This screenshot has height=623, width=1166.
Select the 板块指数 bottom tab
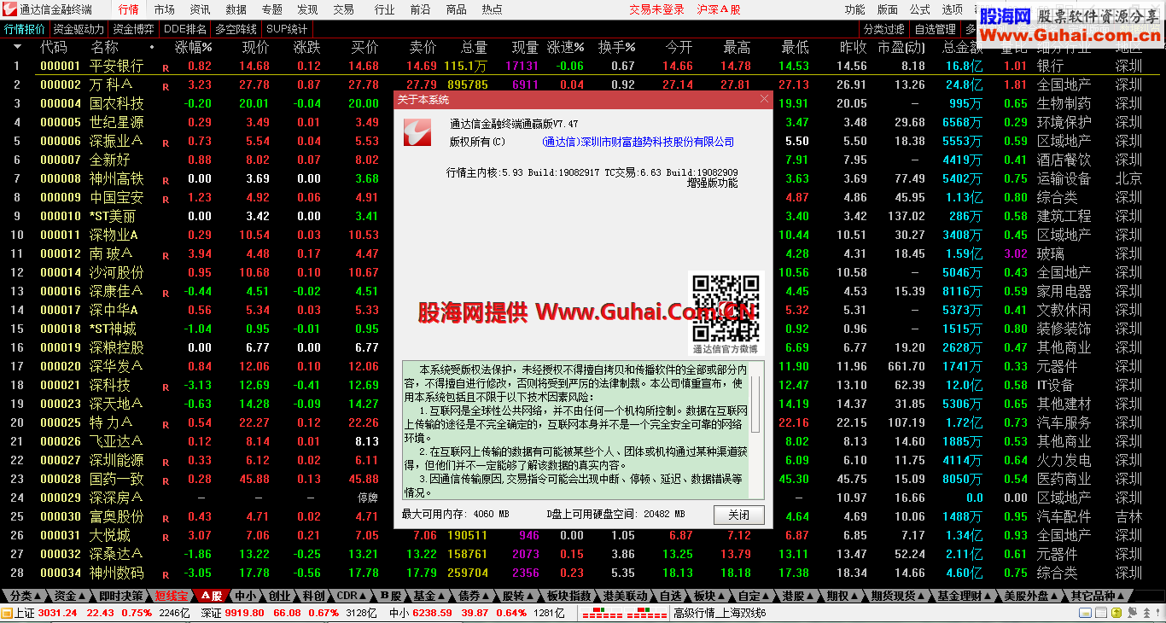tap(568, 596)
